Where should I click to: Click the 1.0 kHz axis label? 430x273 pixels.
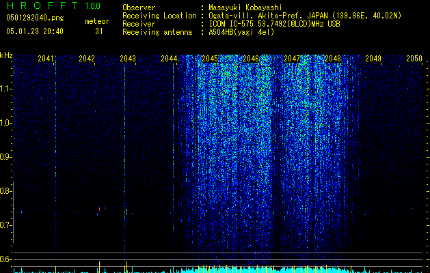click(x=6, y=123)
